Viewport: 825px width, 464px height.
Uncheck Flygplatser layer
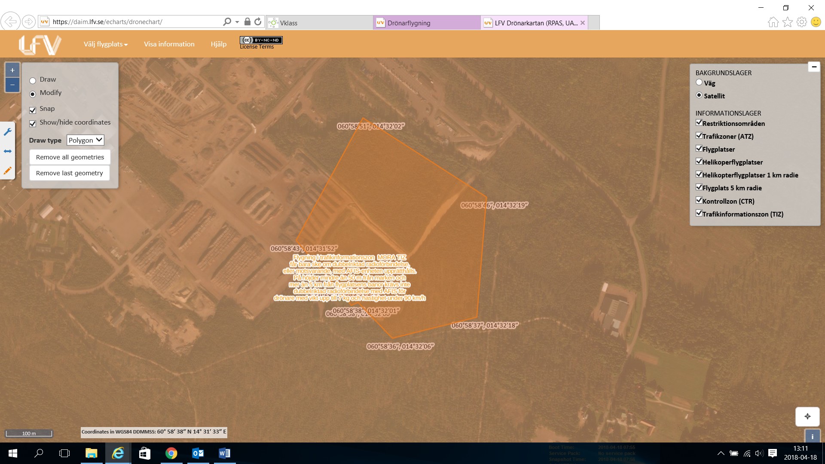click(699, 148)
